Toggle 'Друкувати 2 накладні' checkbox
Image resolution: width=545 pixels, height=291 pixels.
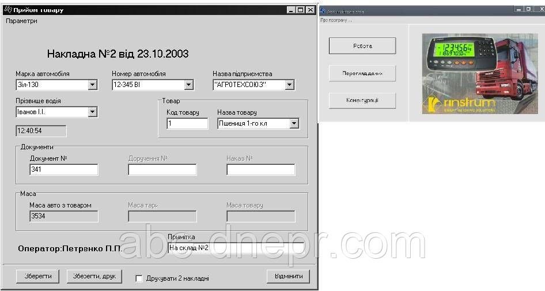click(139, 278)
